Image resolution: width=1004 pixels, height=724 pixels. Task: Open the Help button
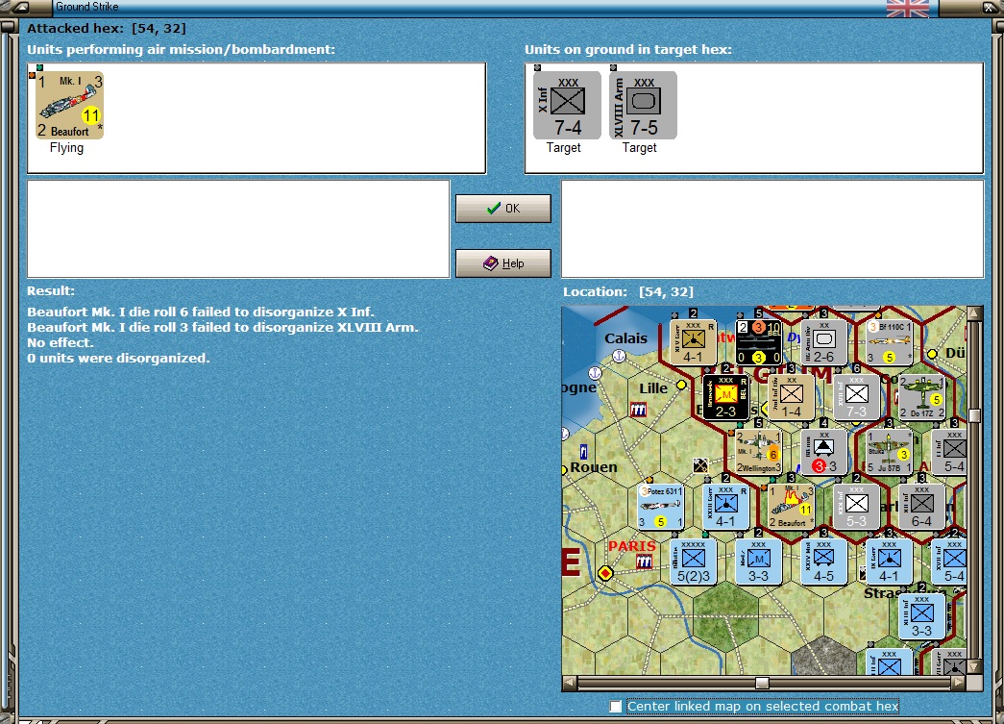pos(503,263)
